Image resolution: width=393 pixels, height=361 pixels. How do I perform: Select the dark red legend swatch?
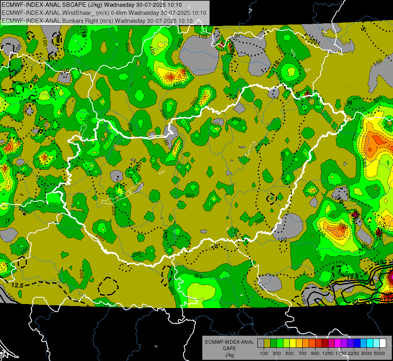[x=325, y=343]
